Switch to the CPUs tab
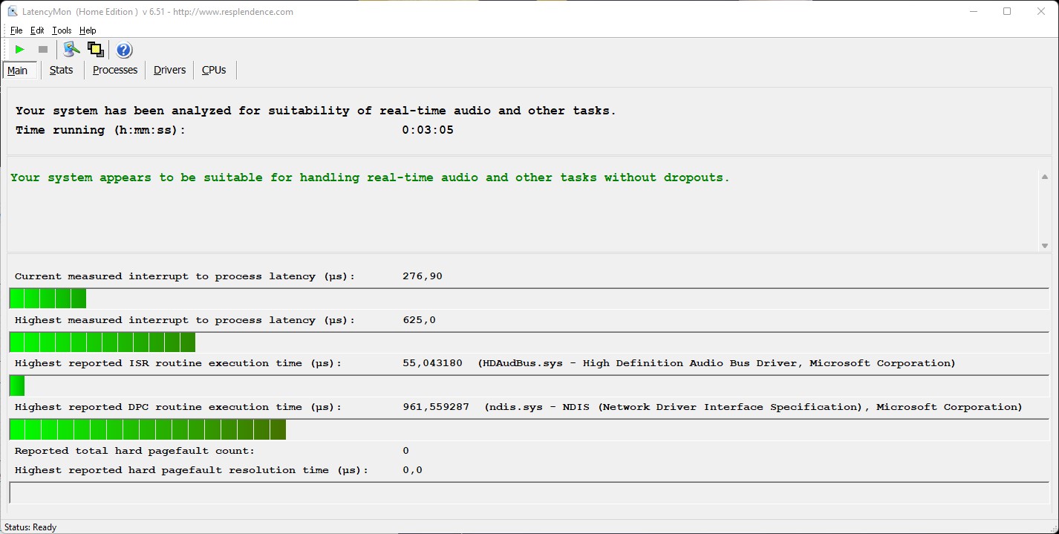This screenshot has width=1059, height=534. point(214,70)
